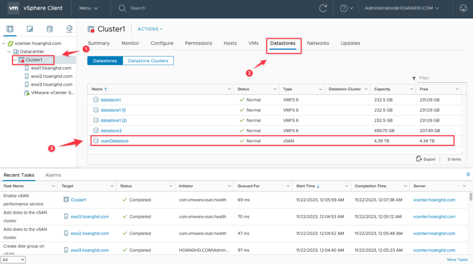Screen dimensions: 473x264
Task: Open the Type column dropdown
Action: tap(321, 89)
